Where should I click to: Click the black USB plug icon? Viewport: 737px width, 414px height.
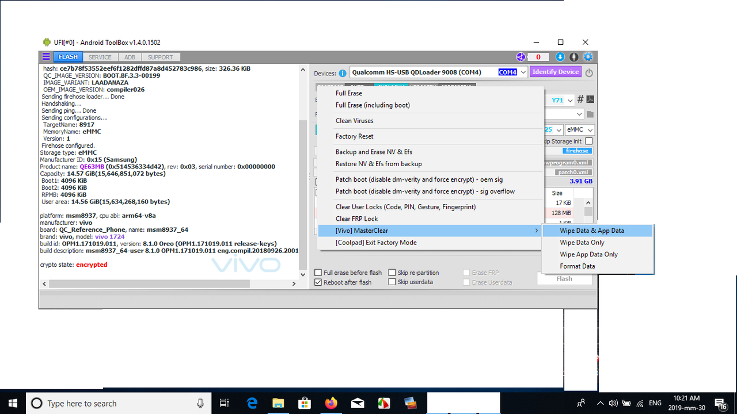click(x=574, y=57)
